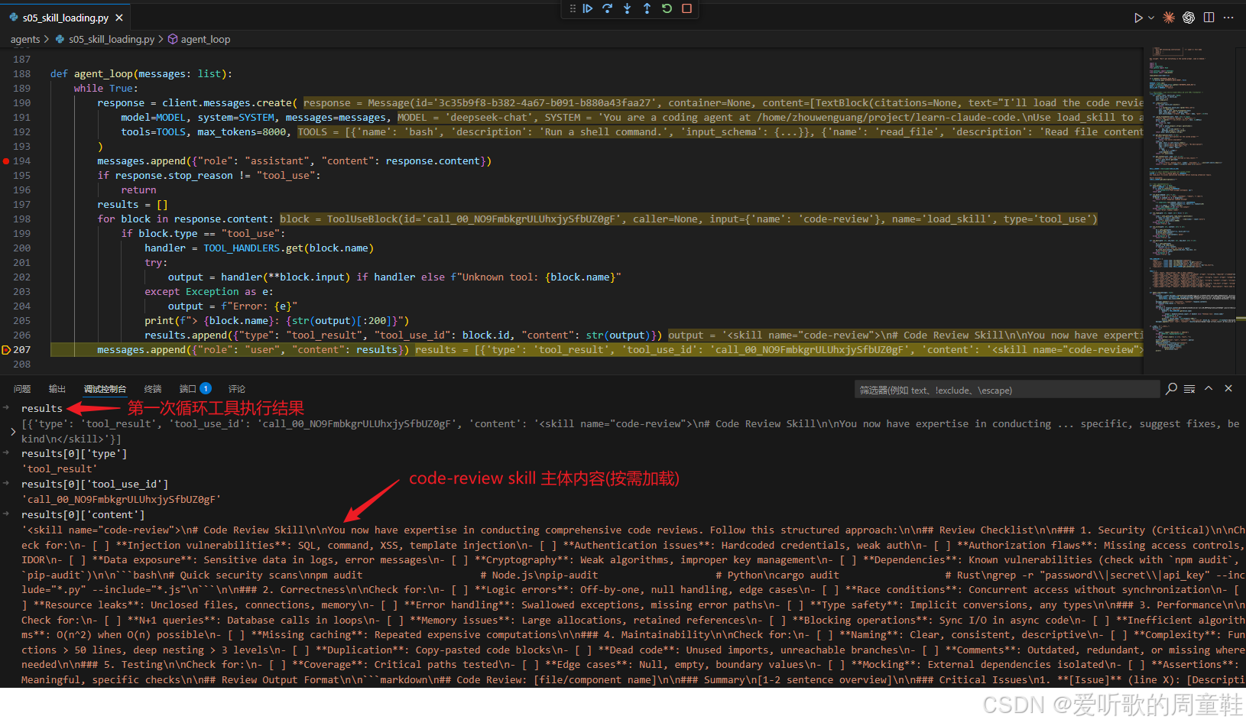Click the 'def agent_loop(messages: list):' code line
The image size is (1246, 726).
[x=141, y=74]
